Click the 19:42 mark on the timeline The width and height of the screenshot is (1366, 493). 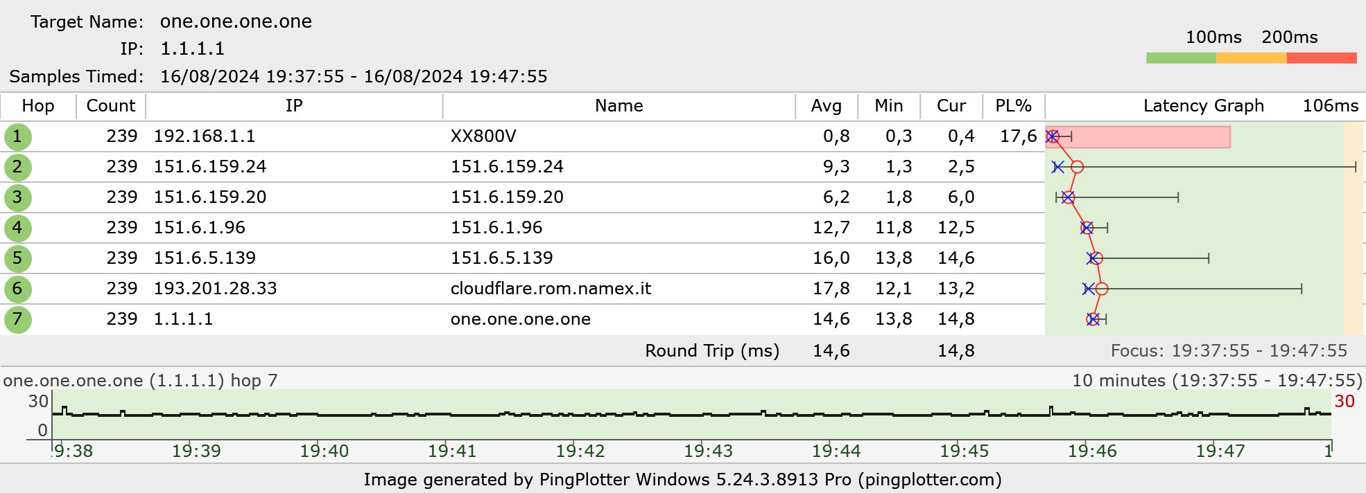click(x=580, y=451)
